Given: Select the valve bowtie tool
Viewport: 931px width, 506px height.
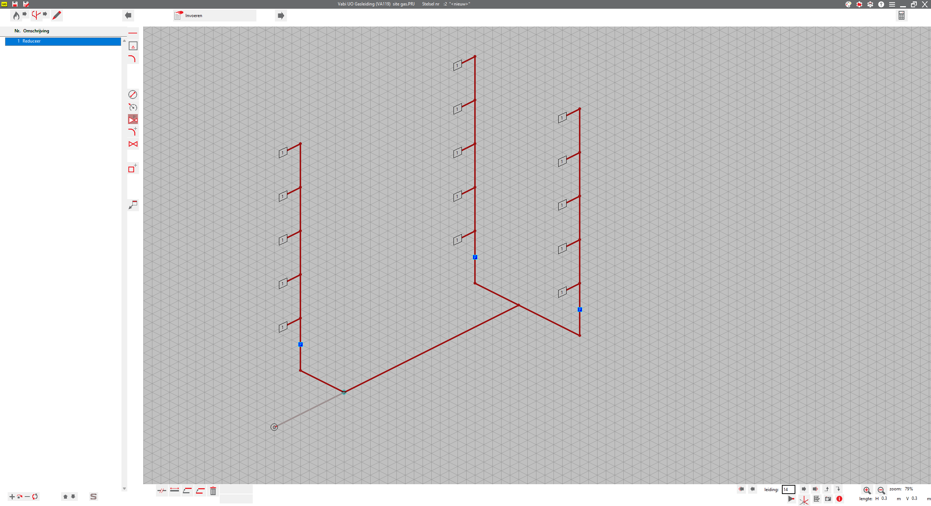Looking at the screenshot, I should click(133, 144).
